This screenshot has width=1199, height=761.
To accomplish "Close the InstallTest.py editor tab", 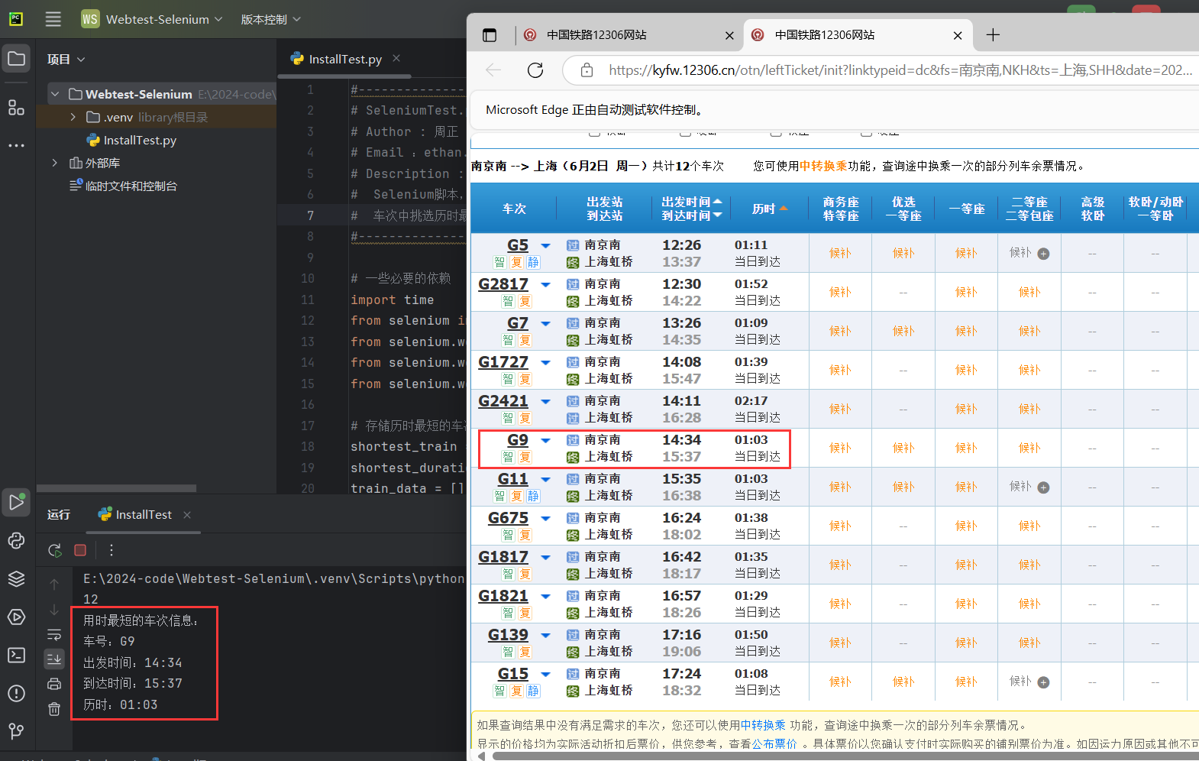I will [x=396, y=58].
